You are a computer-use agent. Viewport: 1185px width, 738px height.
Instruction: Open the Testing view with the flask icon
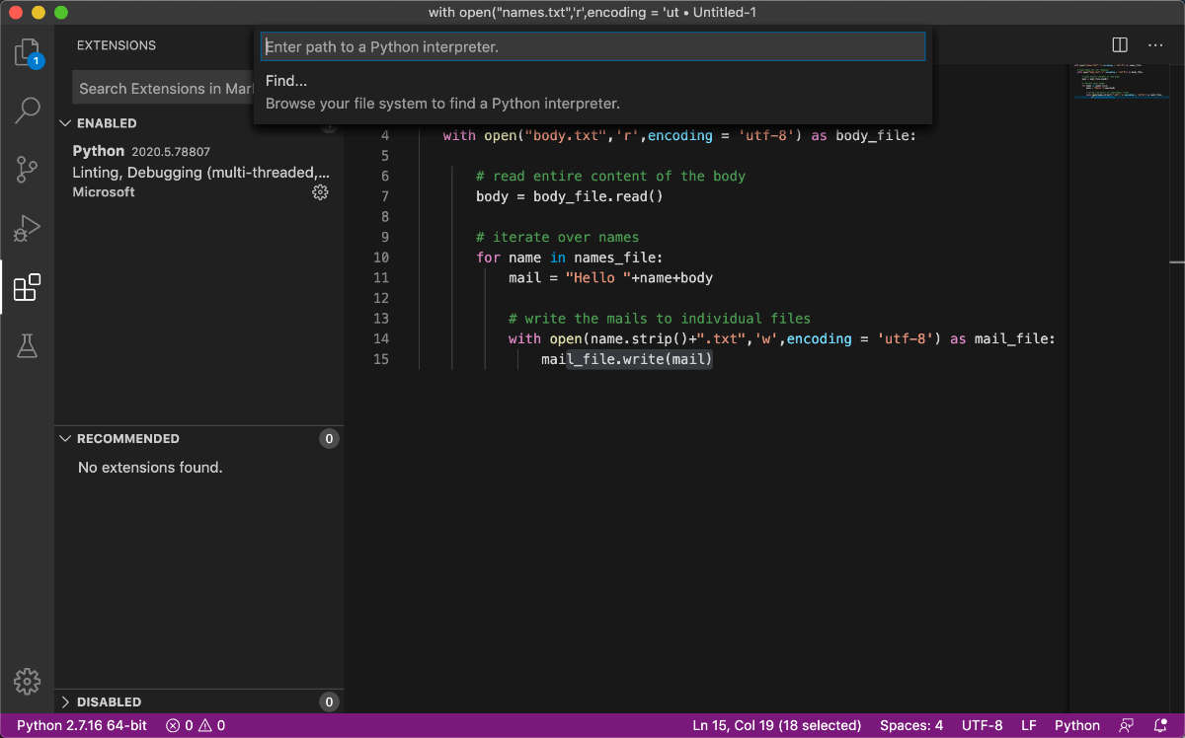click(x=27, y=346)
